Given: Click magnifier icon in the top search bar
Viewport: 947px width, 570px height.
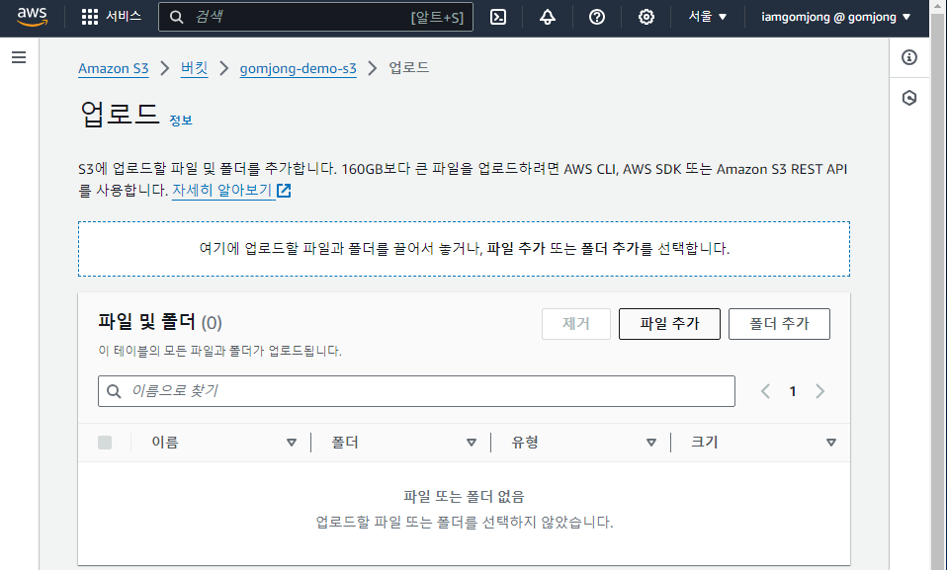Looking at the screenshot, I should click(x=176, y=17).
